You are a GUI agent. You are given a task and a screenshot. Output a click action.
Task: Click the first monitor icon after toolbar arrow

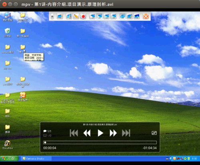click(x=60, y=16)
